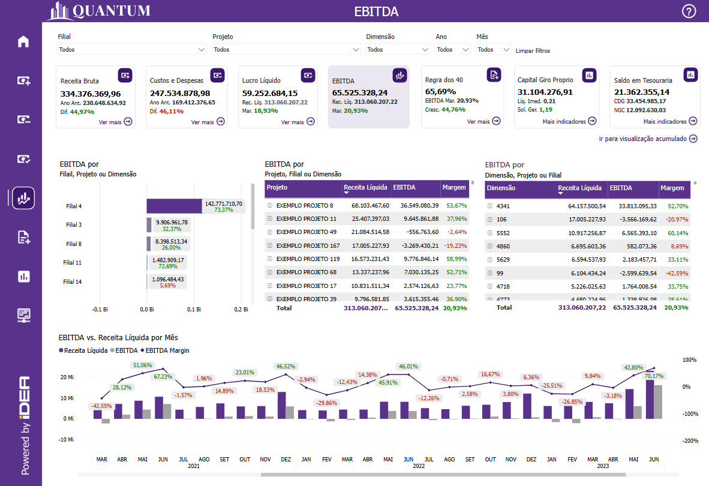Click the sidebar bar chart icon
This screenshot has width=709, height=486.
click(23, 276)
